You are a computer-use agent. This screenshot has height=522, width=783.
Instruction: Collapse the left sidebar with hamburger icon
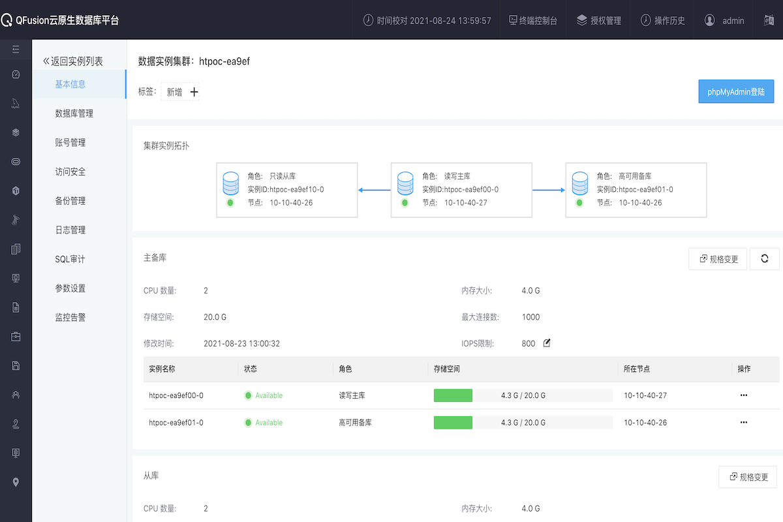[16, 50]
